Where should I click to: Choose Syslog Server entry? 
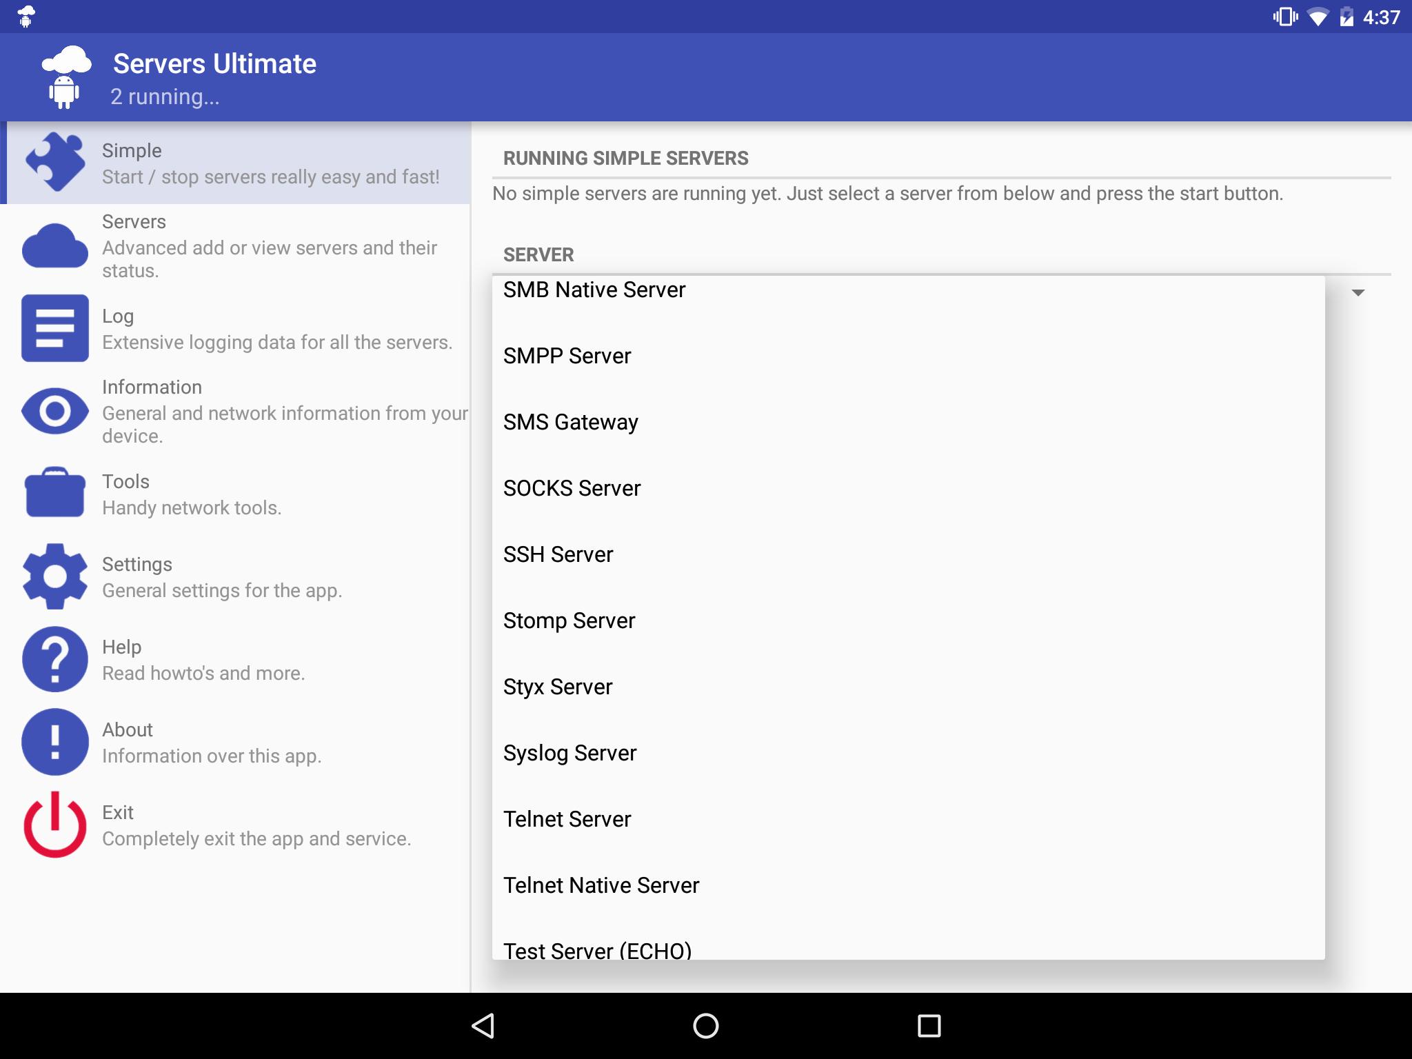coord(908,753)
